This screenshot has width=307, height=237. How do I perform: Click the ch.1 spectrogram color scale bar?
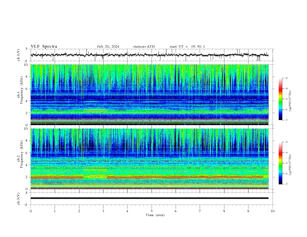coord(280,99)
